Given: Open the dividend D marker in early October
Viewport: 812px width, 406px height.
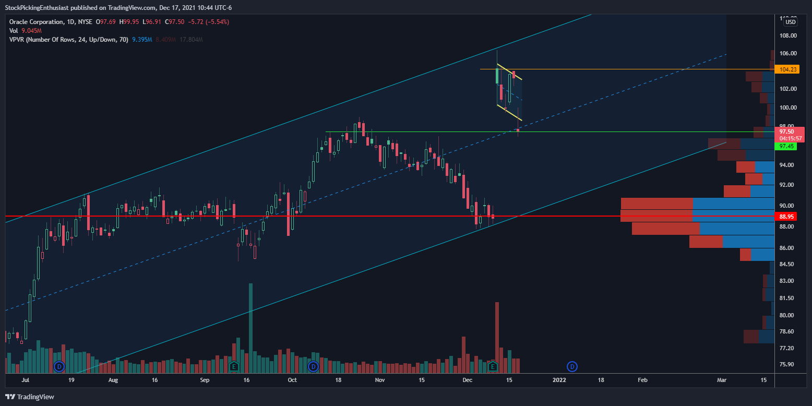Looking at the screenshot, I should point(314,367).
